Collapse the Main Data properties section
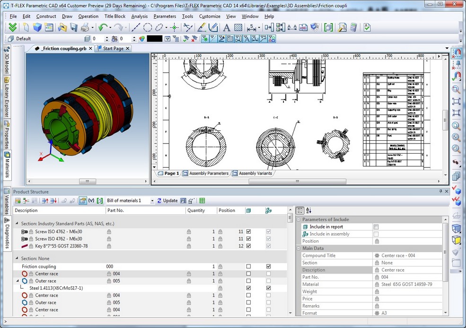The height and width of the screenshot is (328, 466). 299,248
